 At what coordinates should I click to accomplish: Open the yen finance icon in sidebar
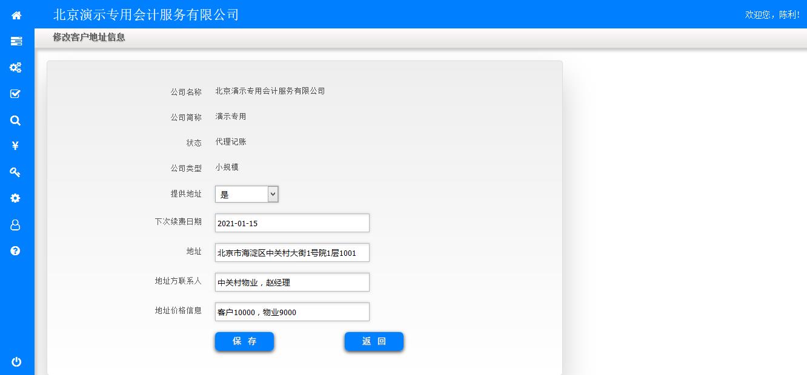(16, 146)
